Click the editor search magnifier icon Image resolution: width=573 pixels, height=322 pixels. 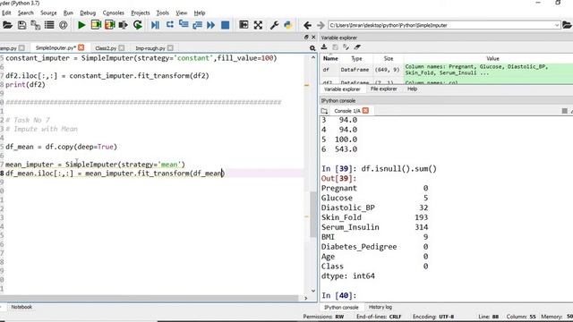tap(312, 48)
